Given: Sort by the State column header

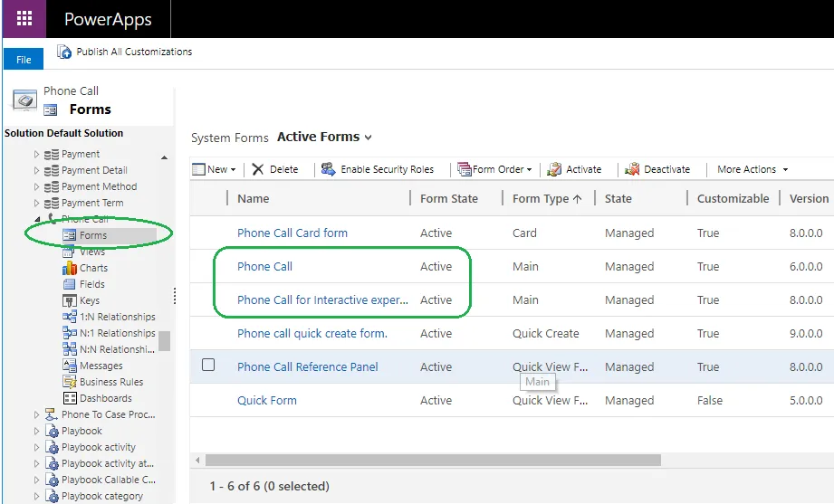Looking at the screenshot, I should (x=618, y=198).
